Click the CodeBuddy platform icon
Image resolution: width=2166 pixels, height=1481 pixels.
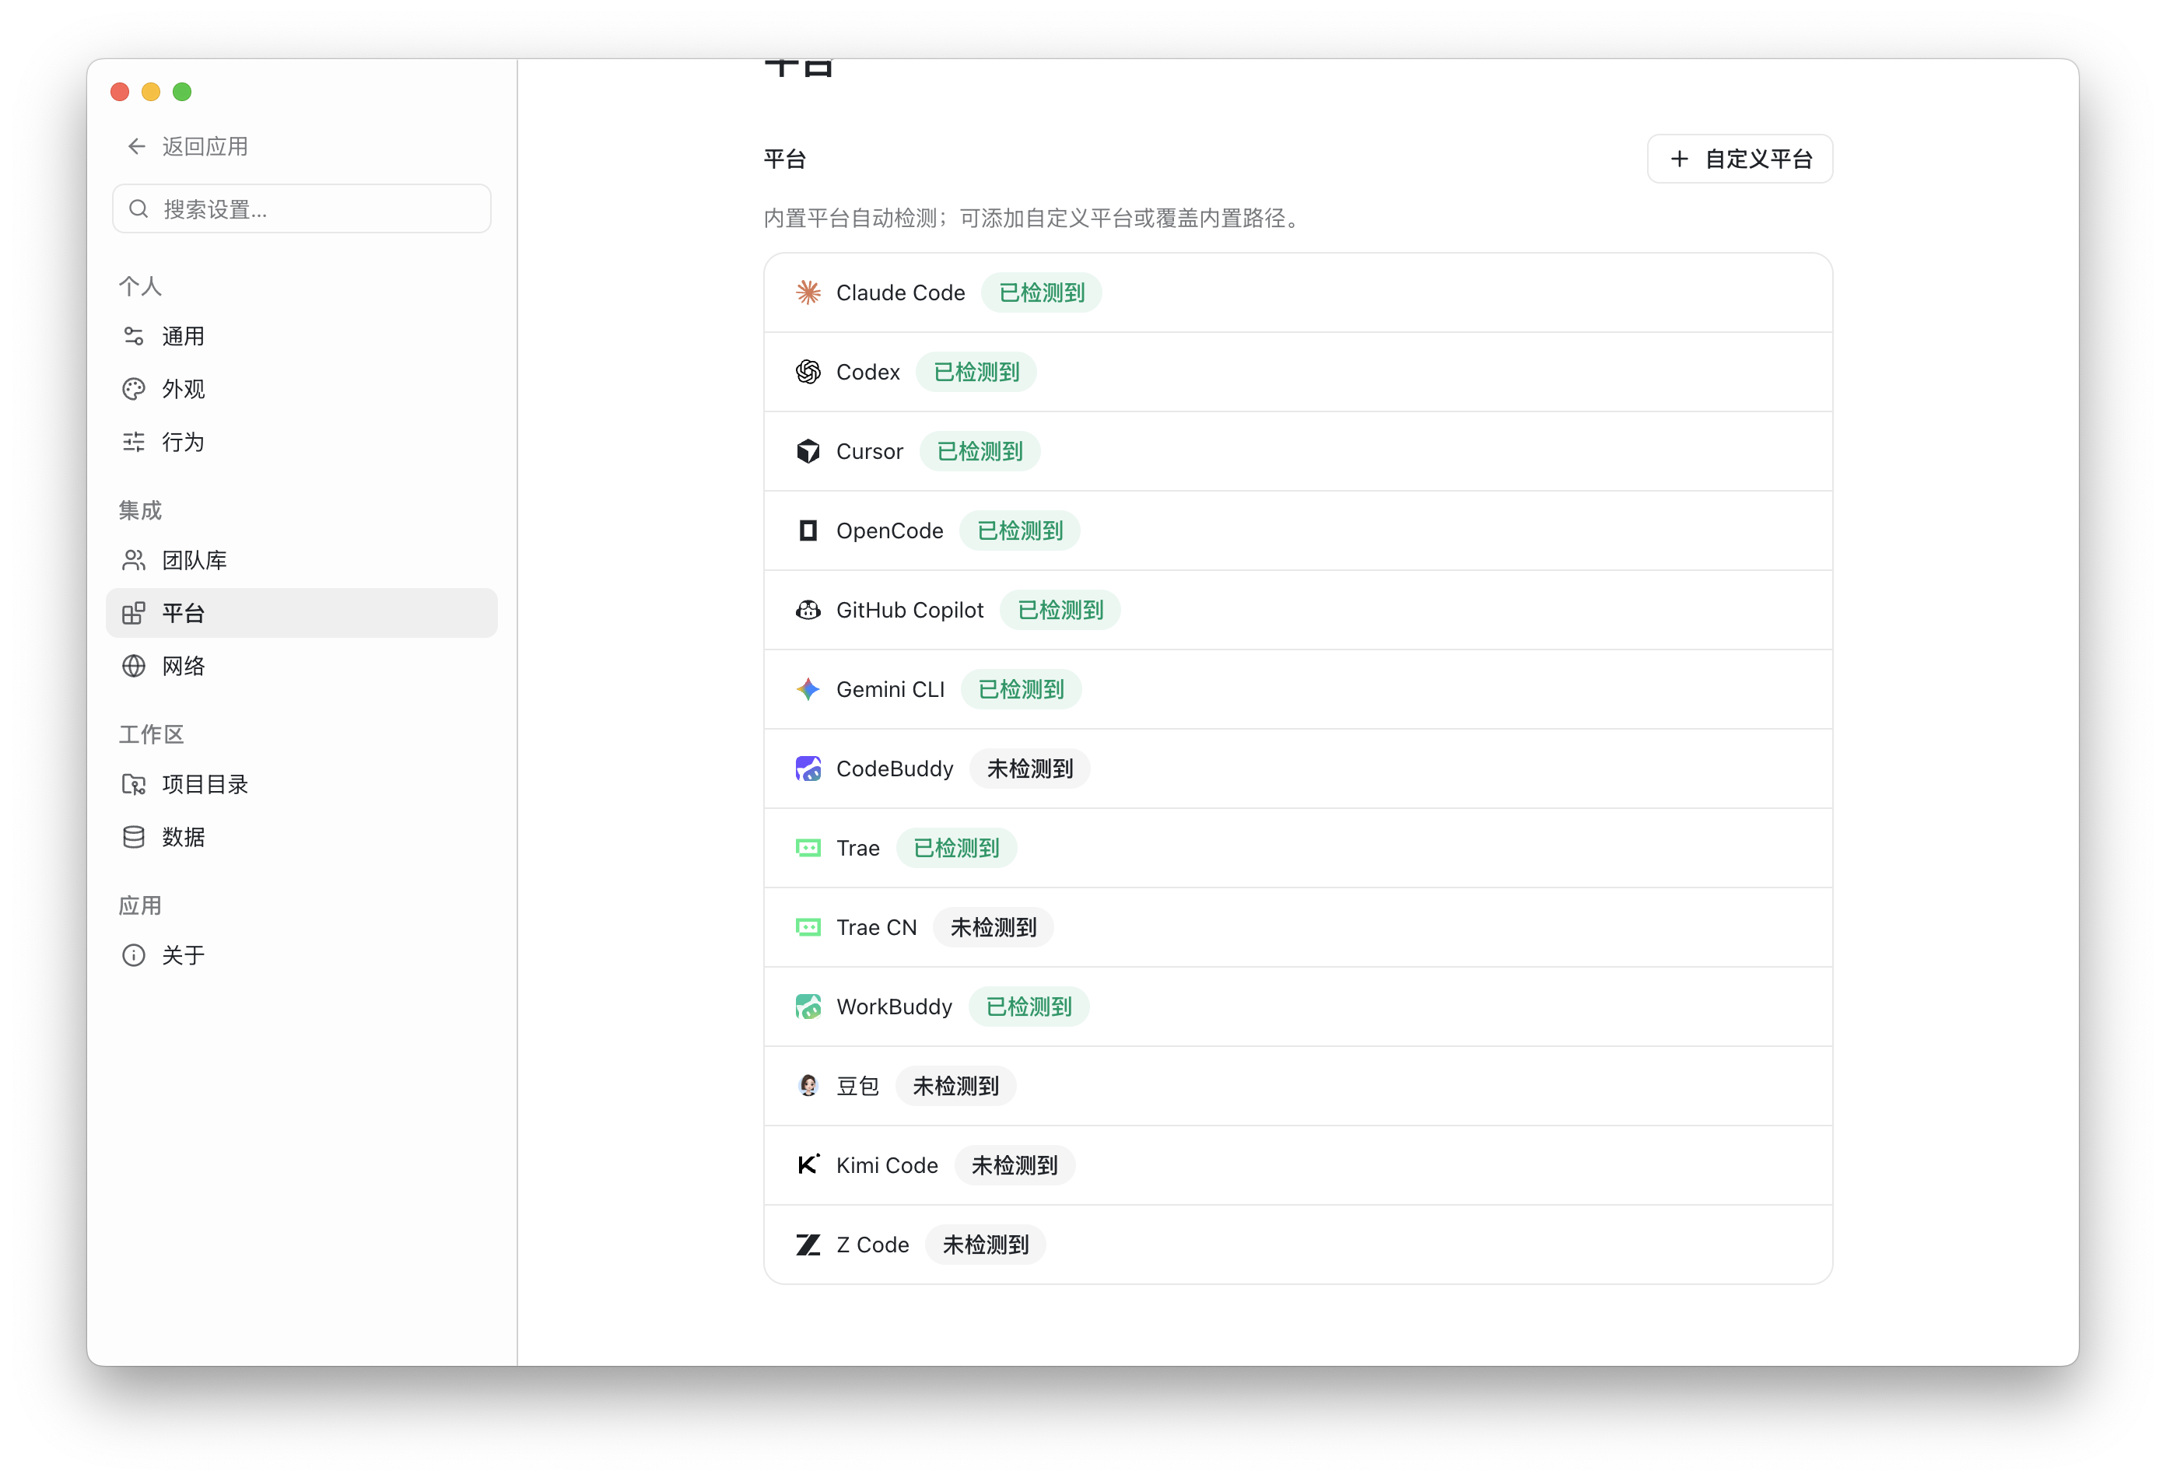808,768
